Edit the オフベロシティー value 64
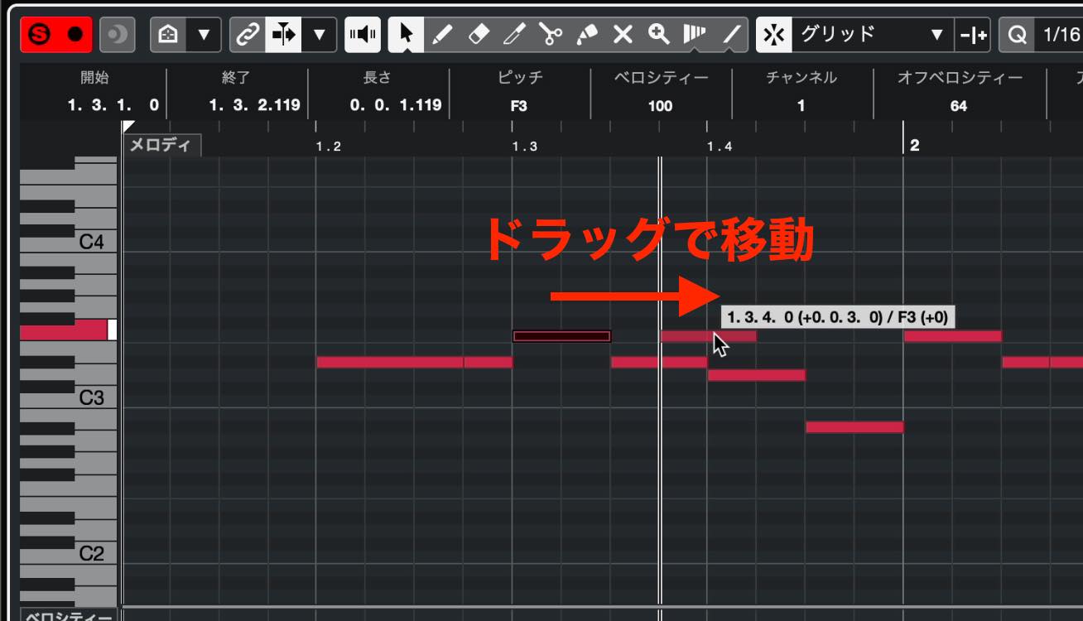Viewport: 1083px width, 621px height. tap(959, 105)
